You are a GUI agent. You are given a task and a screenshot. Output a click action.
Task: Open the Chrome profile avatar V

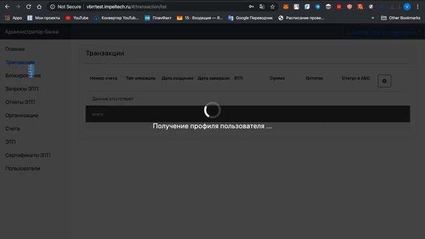click(x=407, y=7)
